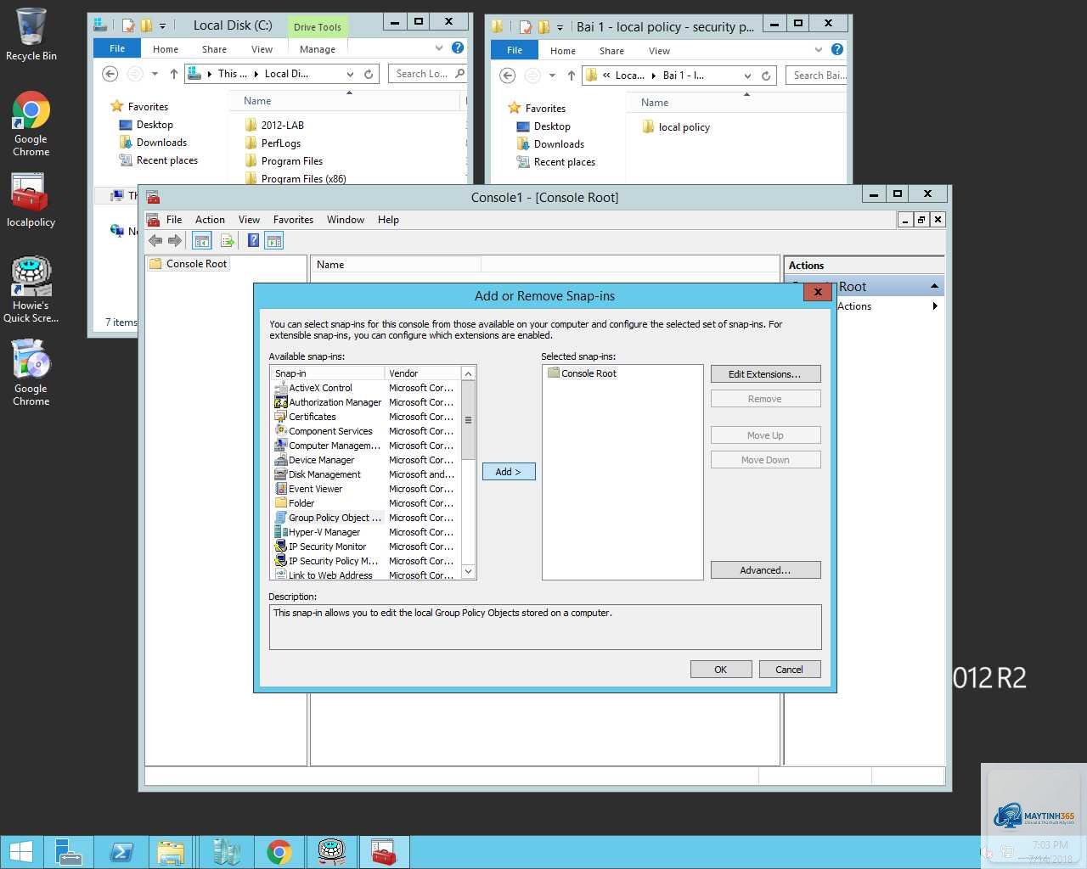Cancel the Add or Remove Snap-ins dialog
This screenshot has width=1087, height=869.
pyautogui.click(x=790, y=670)
